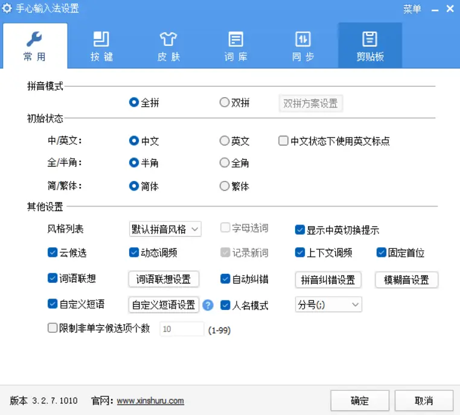Expand the 默认拼音风格 dropdown

tap(165, 229)
